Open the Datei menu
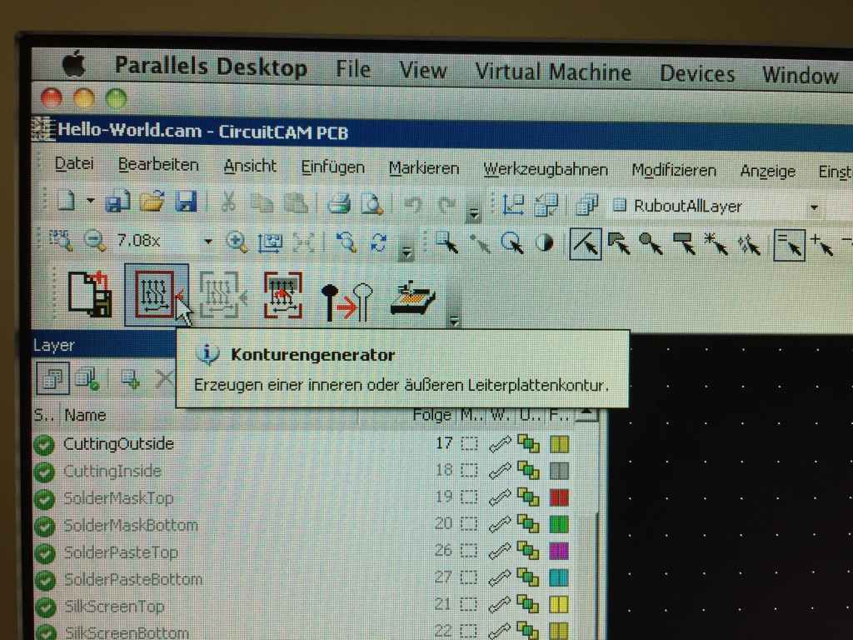The height and width of the screenshot is (640, 853). pyautogui.click(x=74, y=163)
